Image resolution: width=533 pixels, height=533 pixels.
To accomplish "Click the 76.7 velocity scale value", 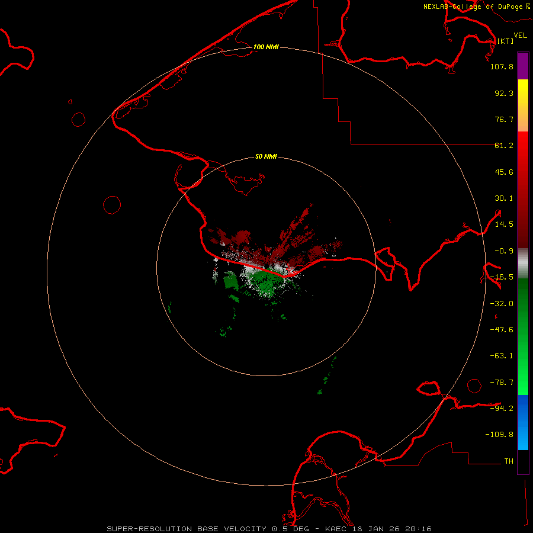I will 504,119.
